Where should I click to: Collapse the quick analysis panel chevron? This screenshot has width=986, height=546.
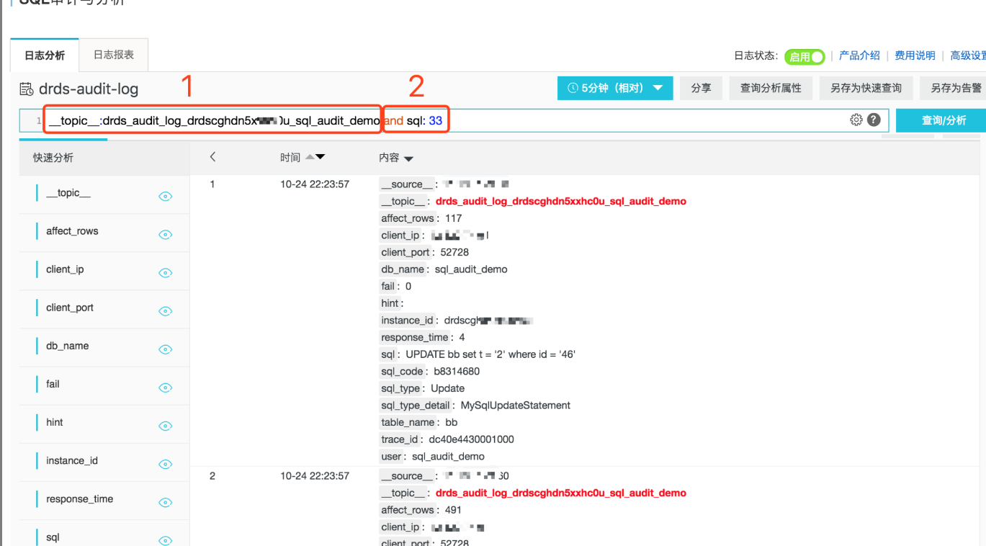[212, 157]
